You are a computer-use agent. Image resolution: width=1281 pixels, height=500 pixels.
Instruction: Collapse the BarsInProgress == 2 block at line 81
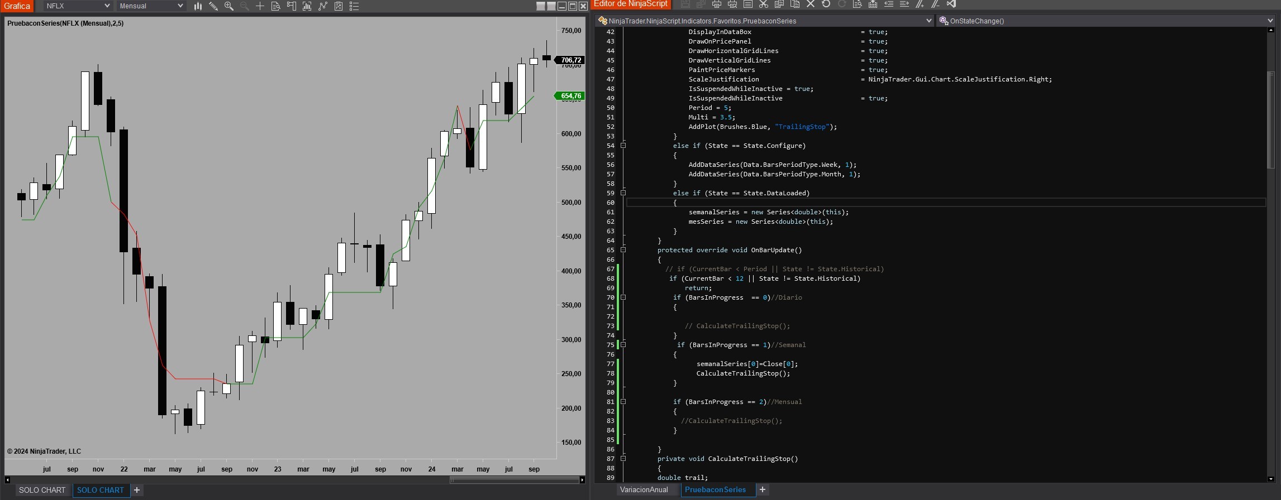[623, 402]
